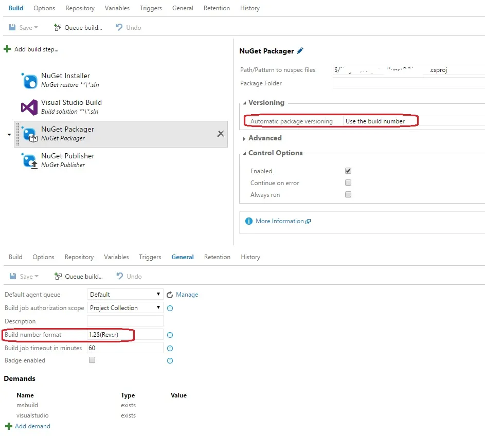
Task: Click Build job timeout in minutes field
Action: pos(125,348)
